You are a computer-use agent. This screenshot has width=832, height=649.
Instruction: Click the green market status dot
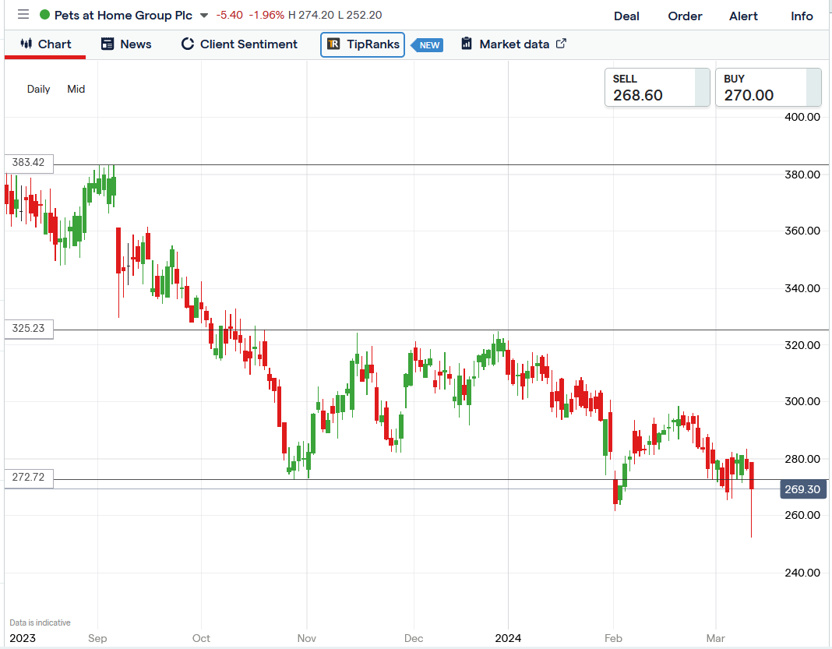(45, 15)
